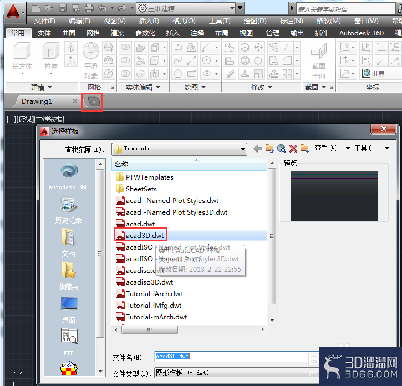Screen dimensions: 402x386
Task: Switch to the Autodesk 360 ribbon tab
Action: (x=361, y=33)
